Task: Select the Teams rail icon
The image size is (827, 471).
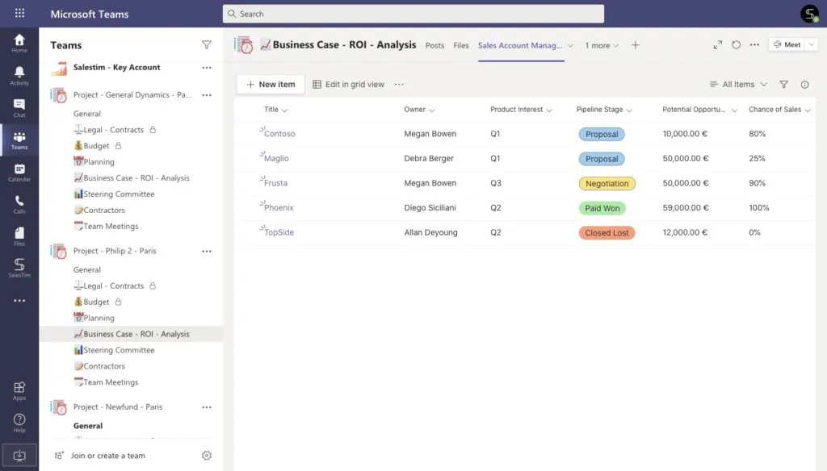Action: [x=19, y=140]
